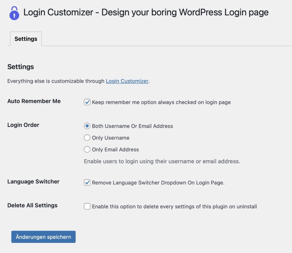Toggle Remove Language Switcher Dropdown checkbox

(x=87, y=182)
